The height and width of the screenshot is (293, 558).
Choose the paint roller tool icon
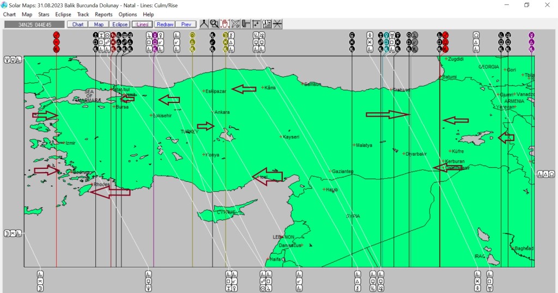[246, 24]
